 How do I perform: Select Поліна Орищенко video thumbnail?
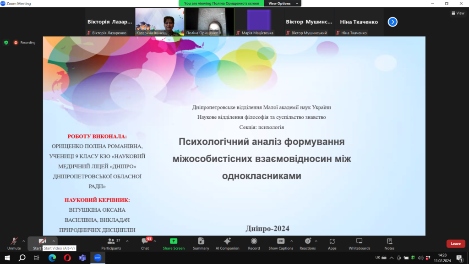click(209, 22)
